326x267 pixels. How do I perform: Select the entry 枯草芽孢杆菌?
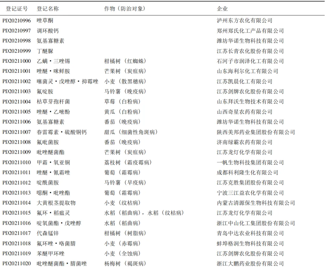53,102
